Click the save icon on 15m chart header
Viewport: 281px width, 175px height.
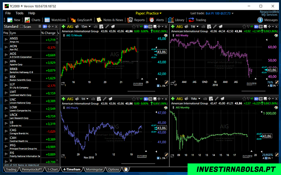point(155,27)
